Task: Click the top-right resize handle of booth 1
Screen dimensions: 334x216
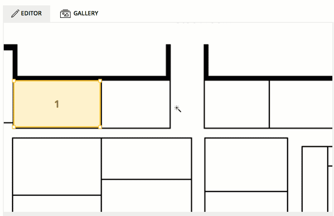Action: pos(100,81)
